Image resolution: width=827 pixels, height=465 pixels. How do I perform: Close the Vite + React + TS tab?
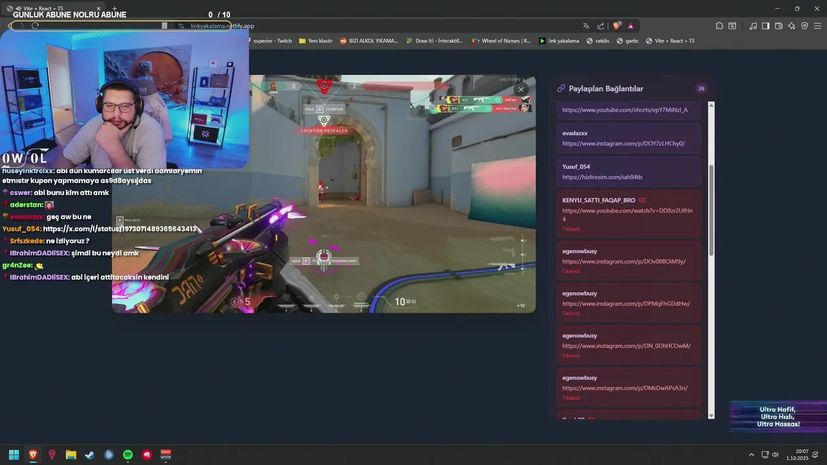99,8
